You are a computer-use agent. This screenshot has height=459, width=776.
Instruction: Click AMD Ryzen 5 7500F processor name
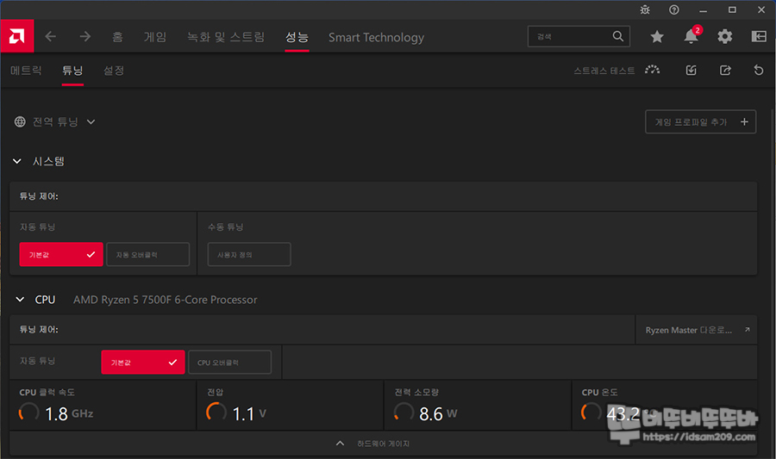[x=166, y=300]
